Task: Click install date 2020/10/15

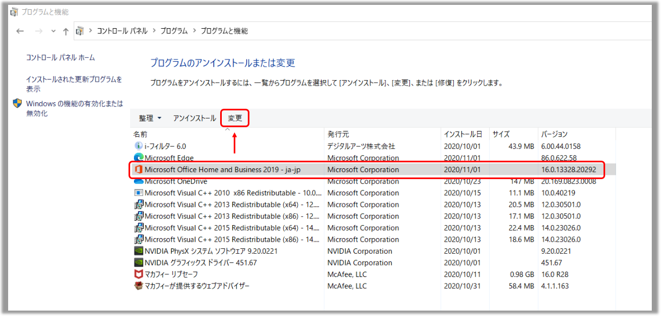Action: pyautogui.click(x=463, y=193)
